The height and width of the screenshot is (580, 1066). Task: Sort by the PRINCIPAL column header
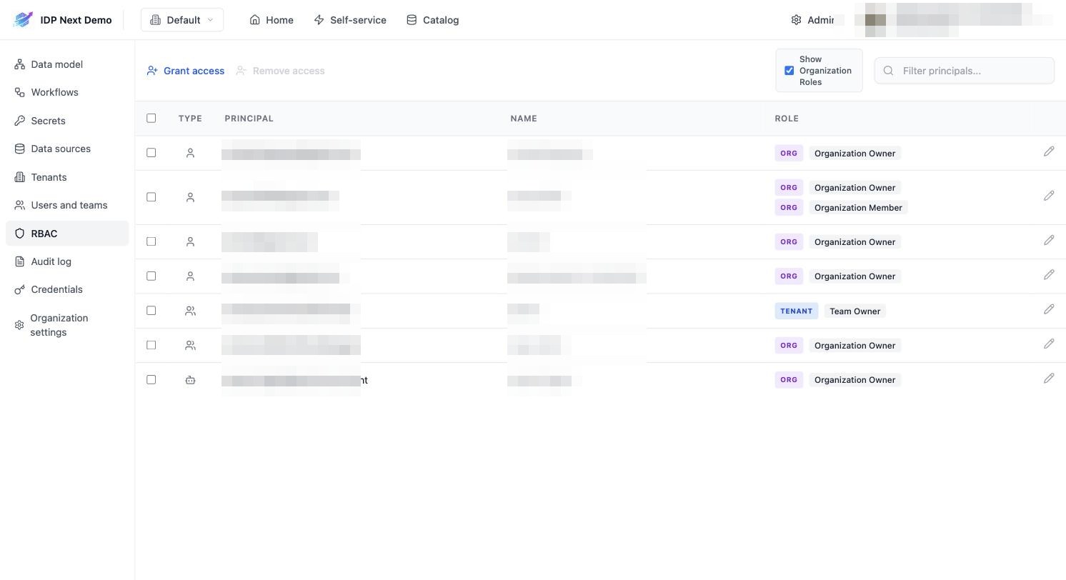click(249, 119)
